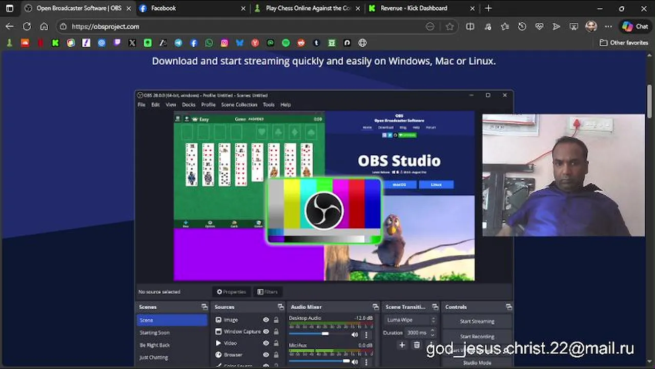
Task: Click the browser back arrow
Action: (x=10, y=27)
